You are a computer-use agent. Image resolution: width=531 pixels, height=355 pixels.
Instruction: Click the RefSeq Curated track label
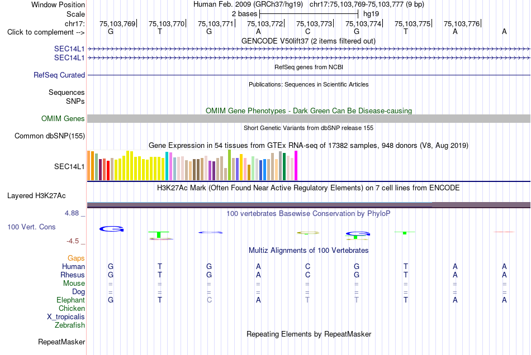[x=59, y=75]
